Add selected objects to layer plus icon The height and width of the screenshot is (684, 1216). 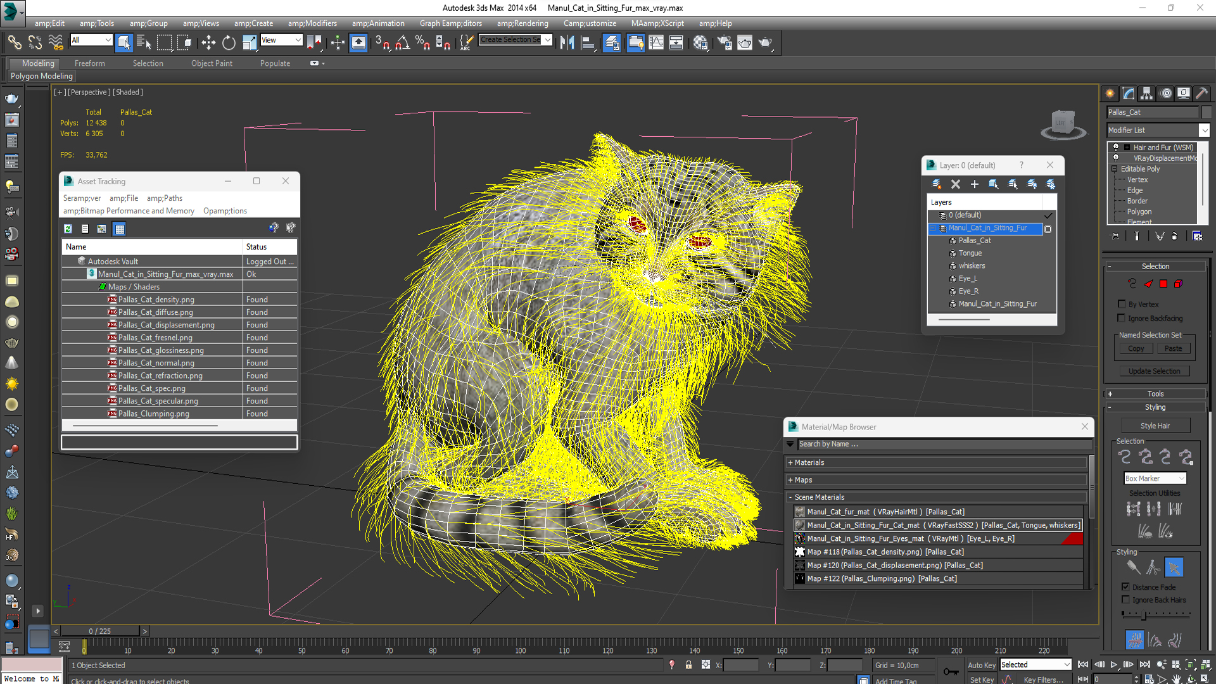[975, 184]
